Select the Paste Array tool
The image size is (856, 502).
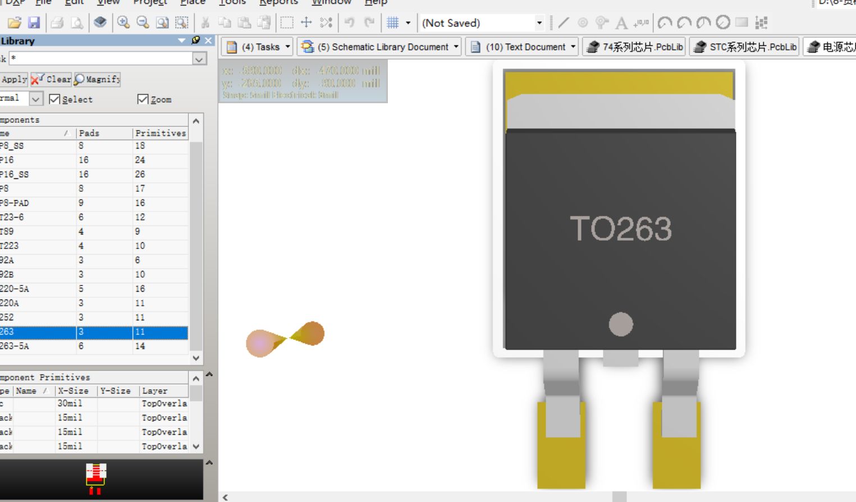[x=762, y=22]
